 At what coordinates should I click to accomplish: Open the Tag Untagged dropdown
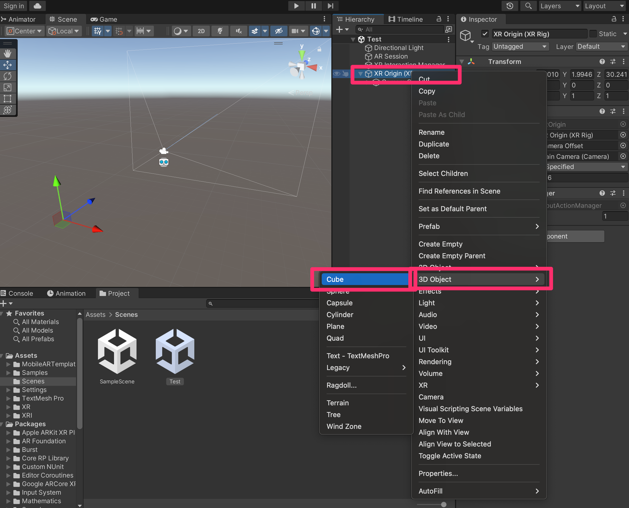click(x=520, y=47)
